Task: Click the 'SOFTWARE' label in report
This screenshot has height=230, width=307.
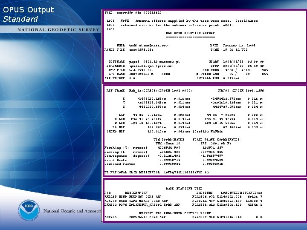Action: coord(117,62)
